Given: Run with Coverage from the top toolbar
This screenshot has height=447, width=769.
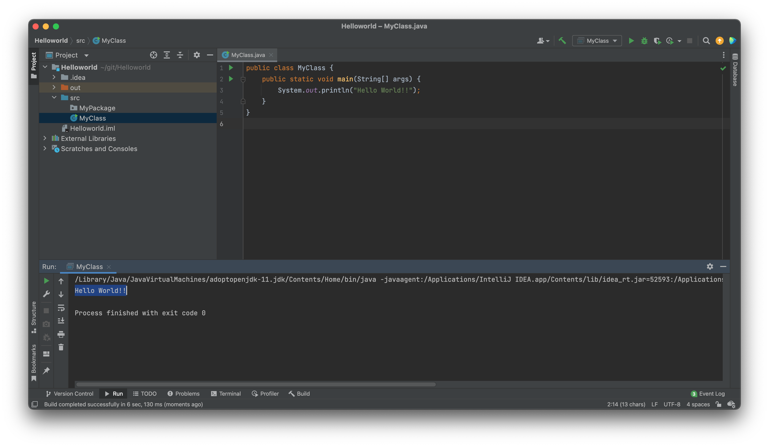Looking at the screenshot, I should point(657,41).
